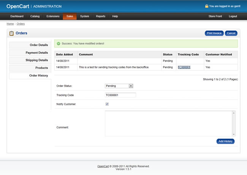247x175 pixels.
Task: Click the Orders page heading
Action: point(21,33)
